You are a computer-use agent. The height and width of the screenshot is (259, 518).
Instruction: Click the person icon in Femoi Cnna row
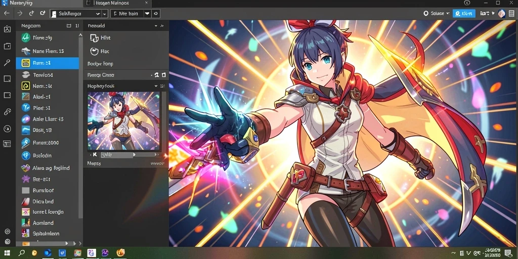pos(157,75)
